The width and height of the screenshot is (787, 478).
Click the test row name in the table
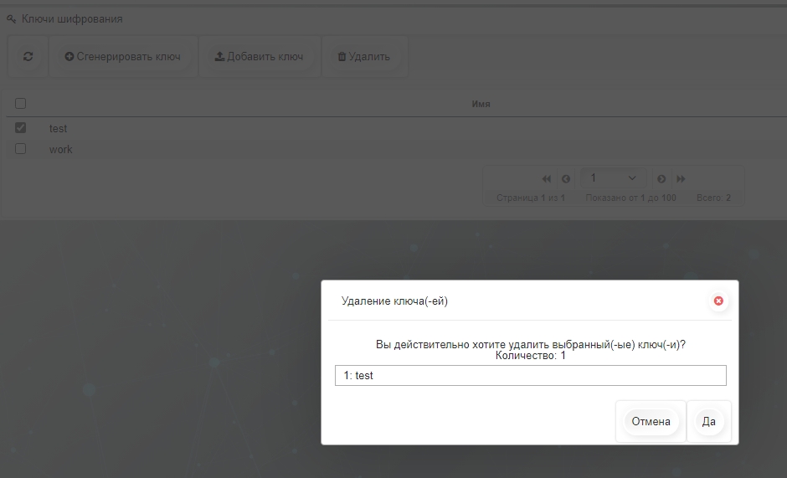click(59, 129)
